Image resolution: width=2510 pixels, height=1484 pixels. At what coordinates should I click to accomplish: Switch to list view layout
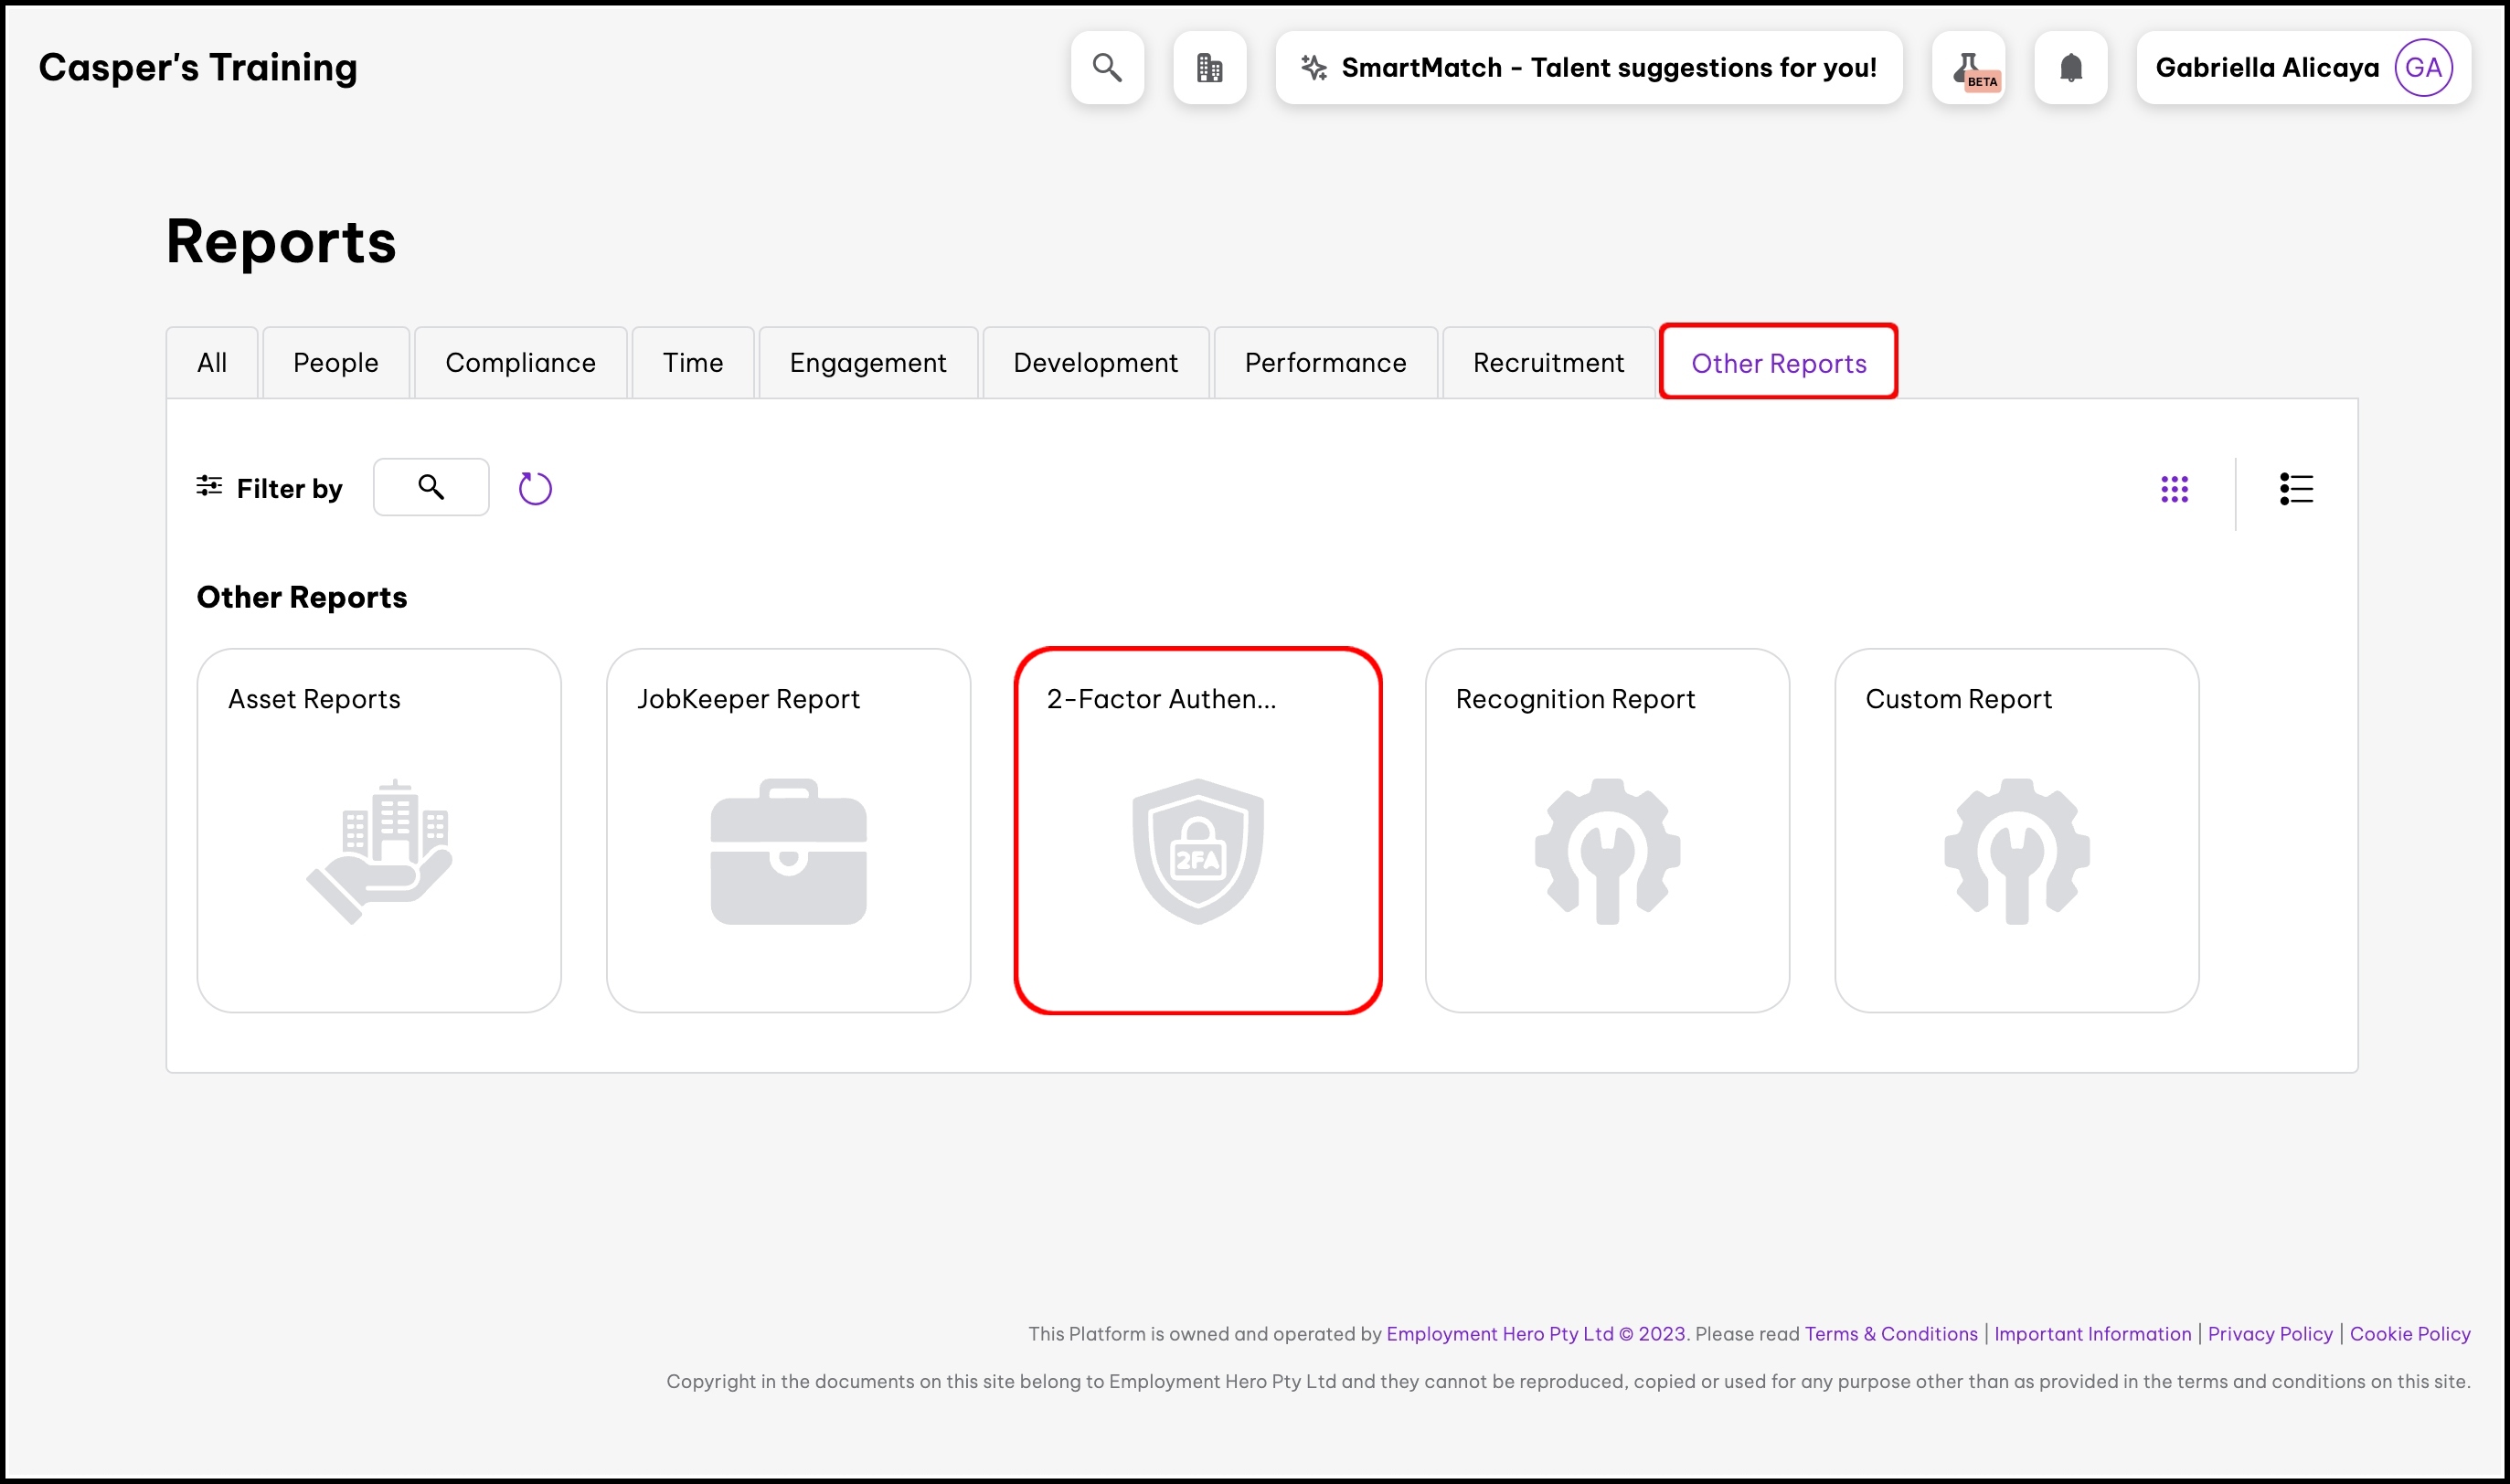point(2295,489)
